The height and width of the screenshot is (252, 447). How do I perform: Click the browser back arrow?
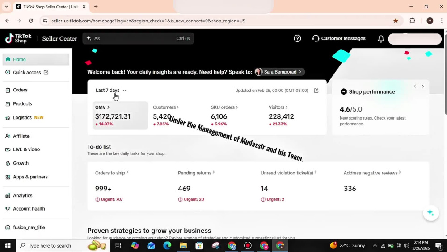[x=7, y=21]
